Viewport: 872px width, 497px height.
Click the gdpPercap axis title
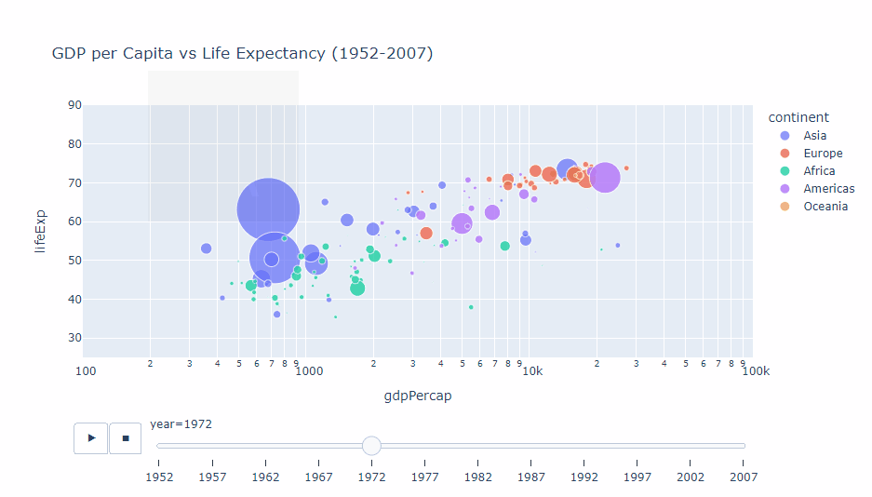pos(418,396)
